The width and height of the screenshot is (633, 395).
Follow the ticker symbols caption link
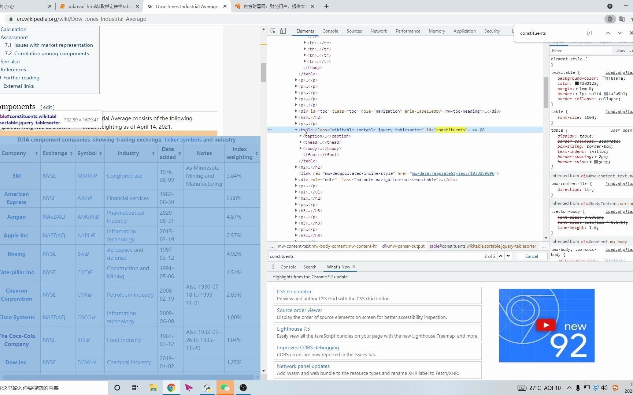click(183, 140)
